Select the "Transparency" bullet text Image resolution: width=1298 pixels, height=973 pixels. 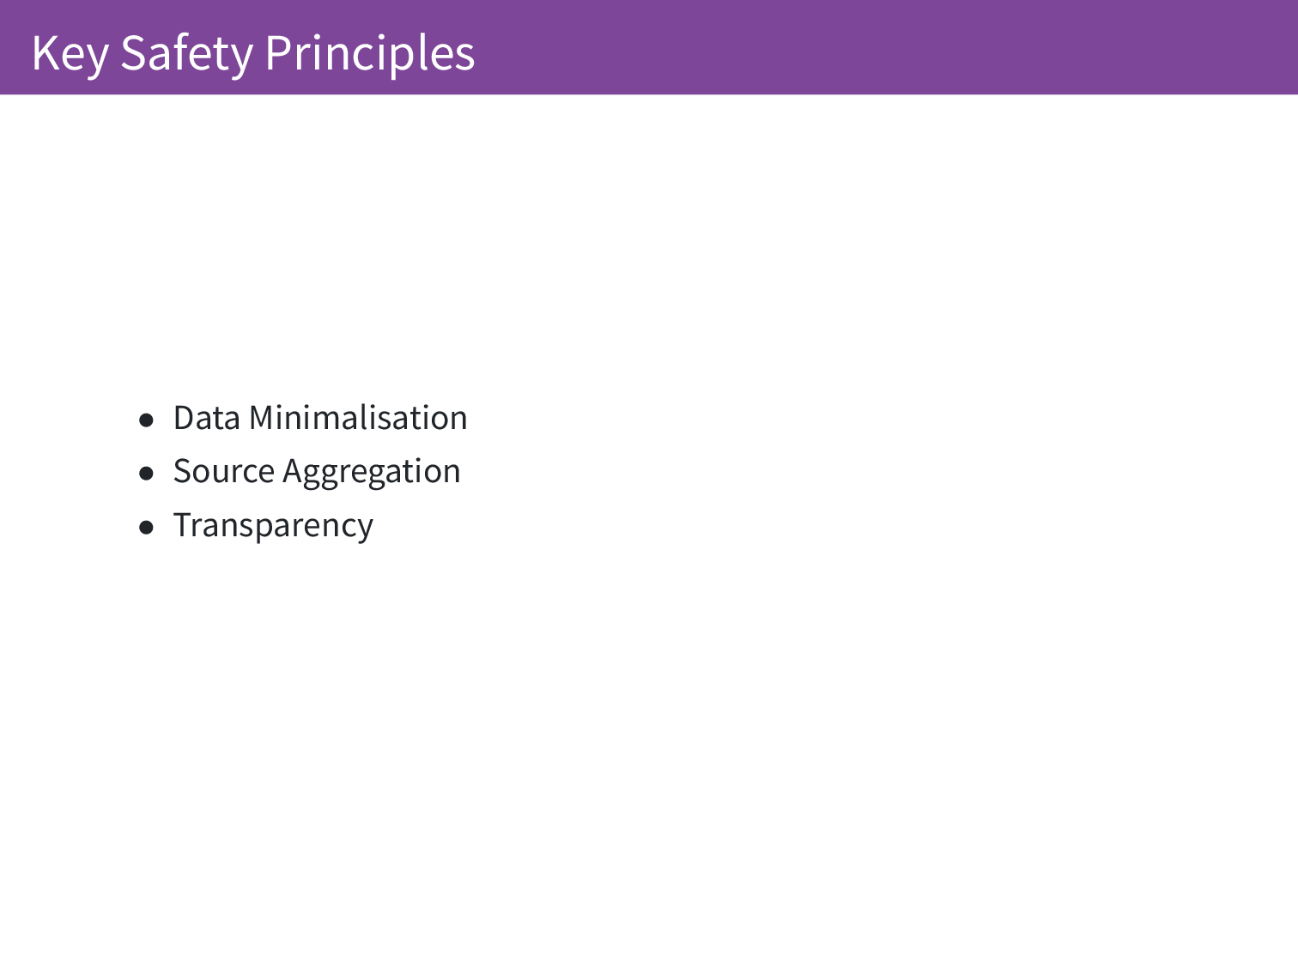click(x=273, y=525)
